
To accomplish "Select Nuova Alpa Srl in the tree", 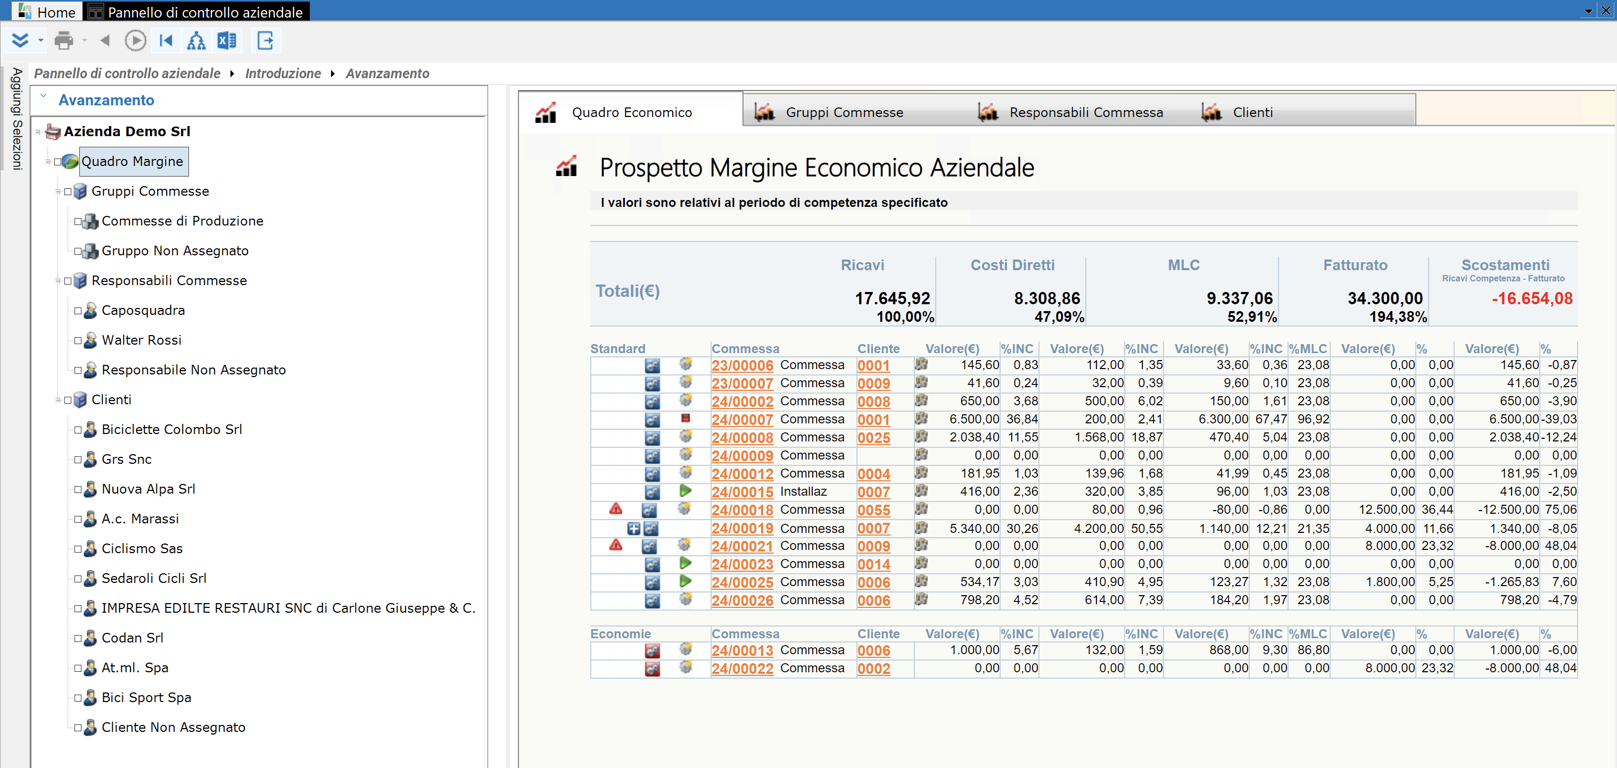I will (x=148, y=489).
